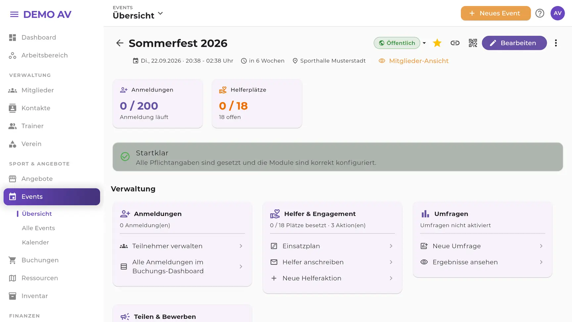
Task: Collapse sidebar with hamburger menu icon
Action: pyautogui.click(x=14, y=15)
